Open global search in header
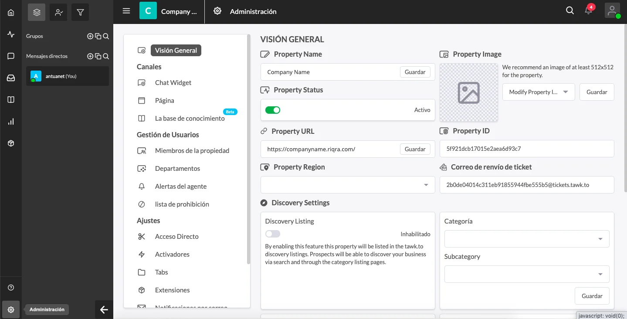The image size is (627, 319). 570,11
